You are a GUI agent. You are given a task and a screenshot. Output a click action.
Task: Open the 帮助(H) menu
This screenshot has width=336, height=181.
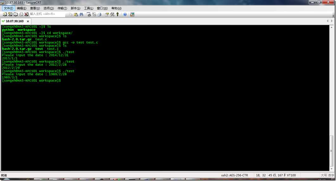[116, 8]
